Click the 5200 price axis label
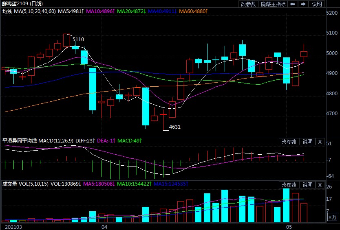Image resolution: width=340 pixels, height=230 pixels. click(332, 13)
